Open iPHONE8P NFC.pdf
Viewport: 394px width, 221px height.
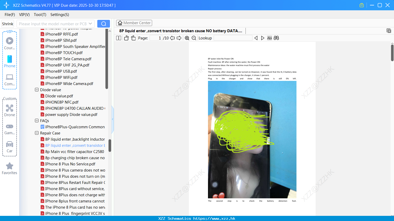click(62, 102)
